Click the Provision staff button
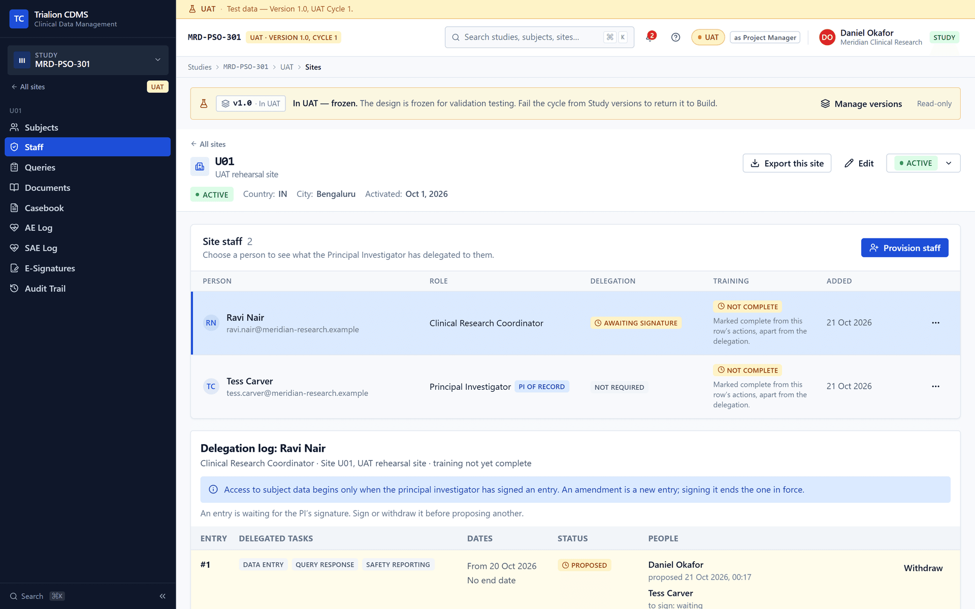The height and width of the screenshot is (609, 975). (x=904, y=248)
